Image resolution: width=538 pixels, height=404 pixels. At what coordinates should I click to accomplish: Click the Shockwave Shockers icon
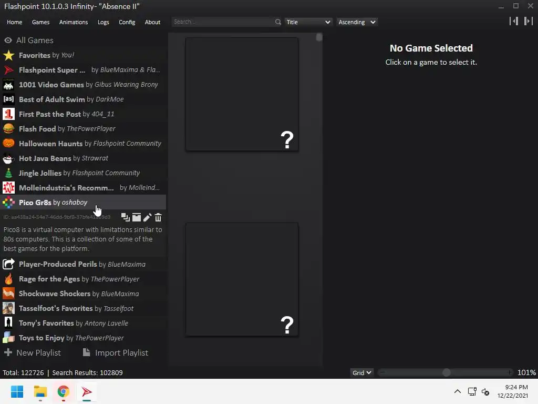[8, 294]
